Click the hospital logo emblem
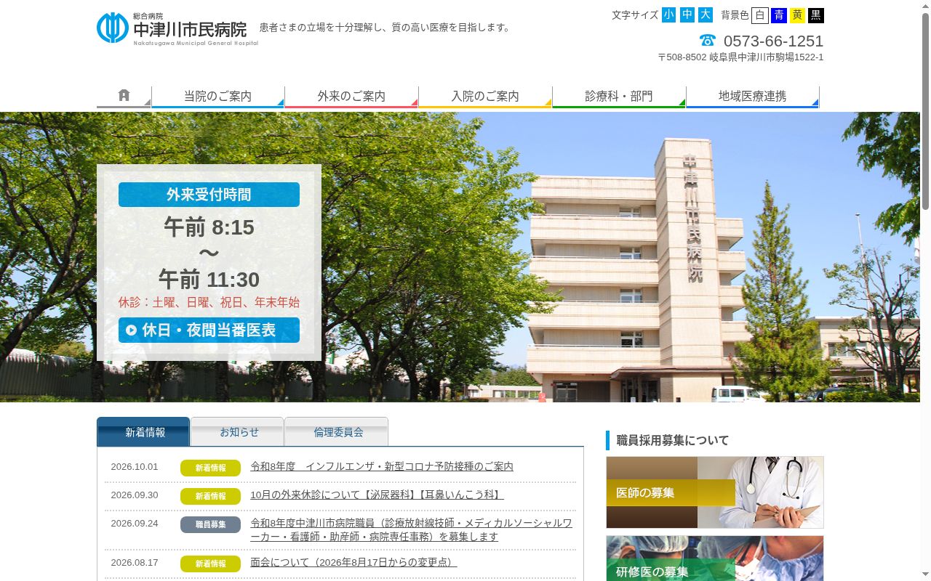 [x=113, y=28]
